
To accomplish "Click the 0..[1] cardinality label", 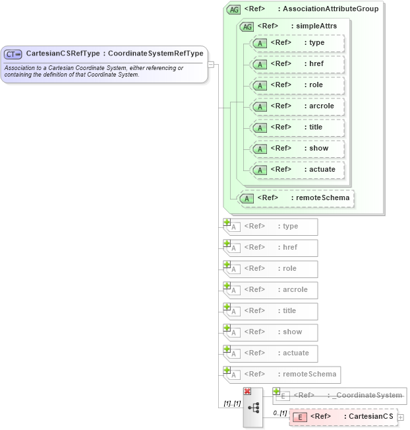I will click(280, 413).
